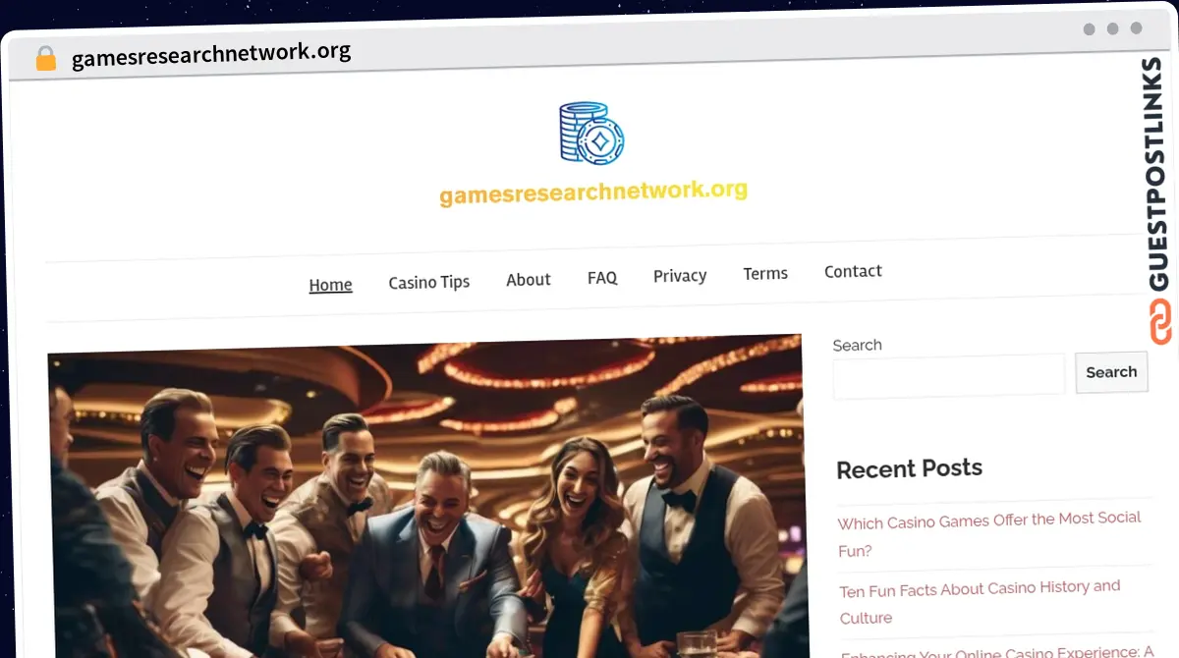Viewport: 1179px width, 658px height.
Task: Open the Casino Tips menu item
Action: [429, 282]
